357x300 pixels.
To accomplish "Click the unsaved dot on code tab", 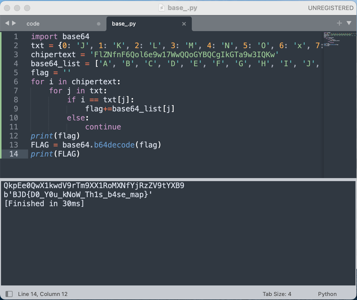I will tap(99, 24).
